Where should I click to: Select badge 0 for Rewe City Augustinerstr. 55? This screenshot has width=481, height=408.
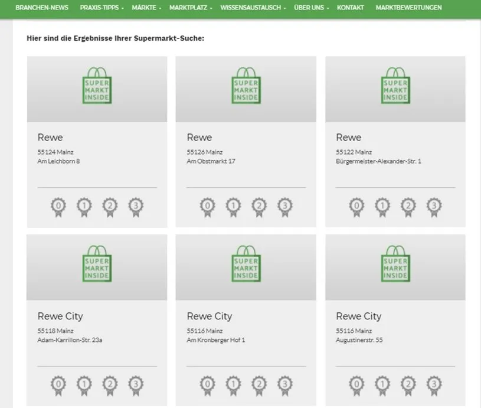click(x=356, y=386)
